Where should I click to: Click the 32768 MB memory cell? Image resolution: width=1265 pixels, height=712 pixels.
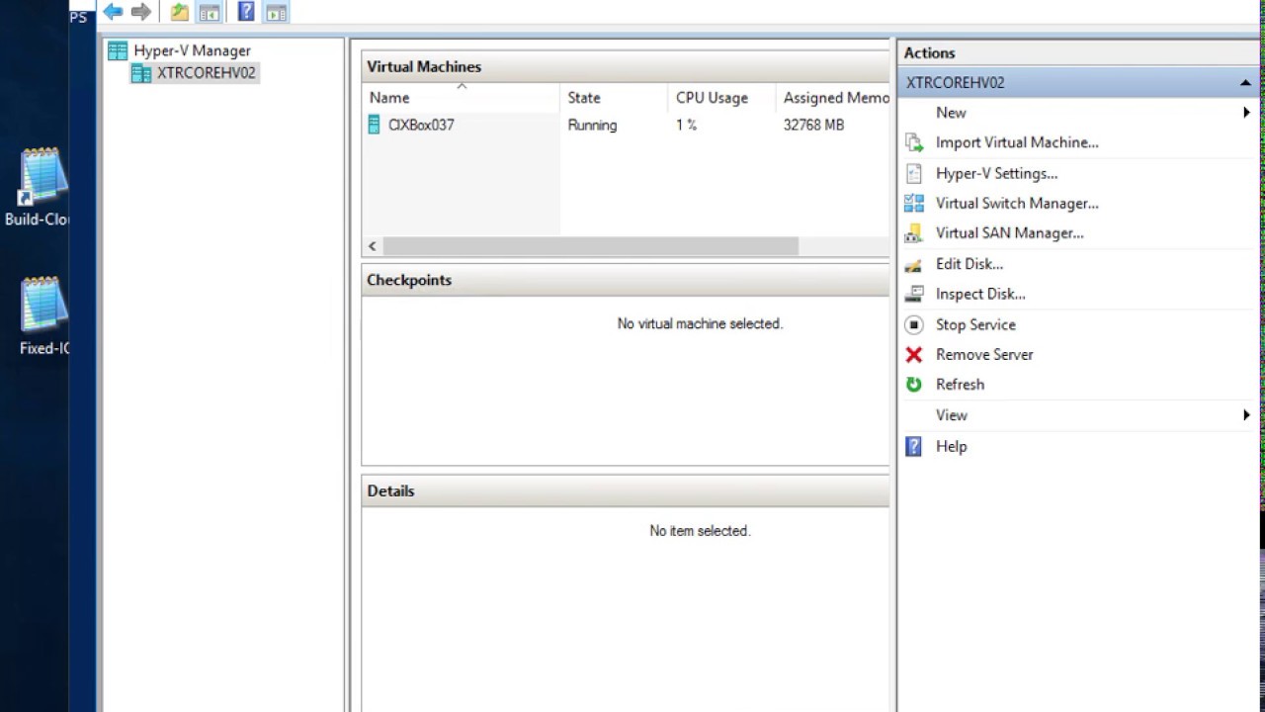coord(813,126)
